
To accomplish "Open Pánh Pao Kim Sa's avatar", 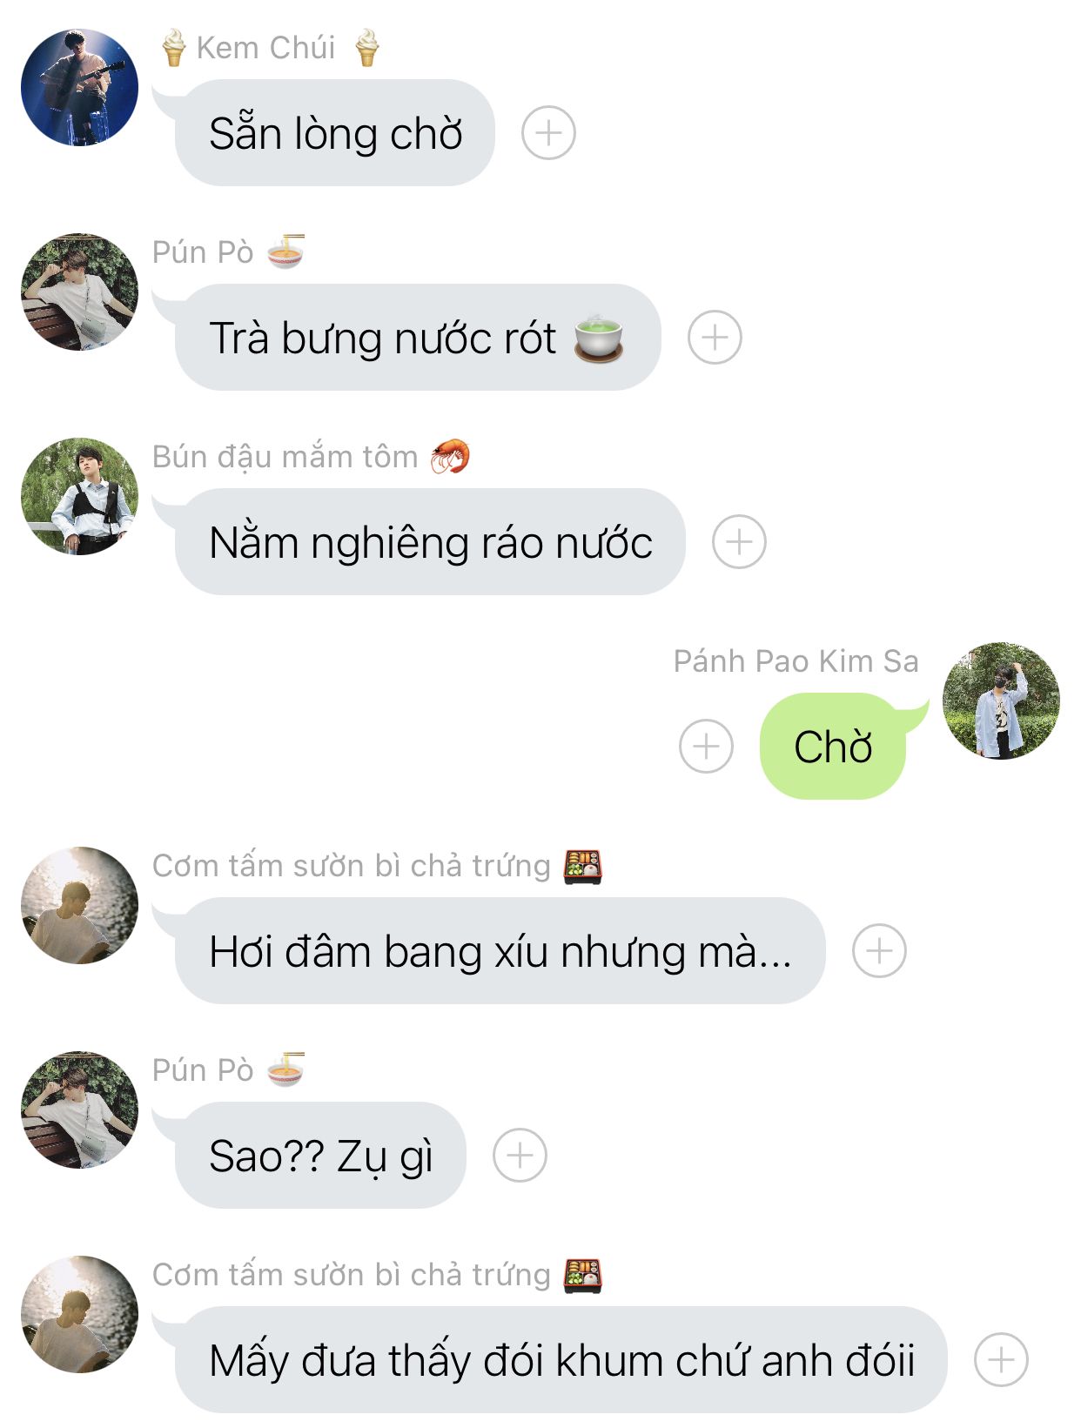I will [1001, 701].
